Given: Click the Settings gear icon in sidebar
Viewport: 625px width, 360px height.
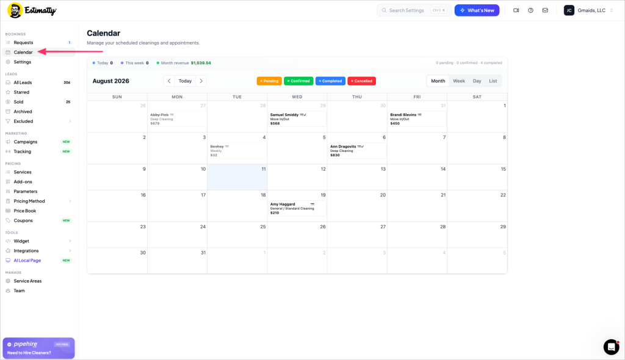Looking at the screenshot, I should pyautogui.click(x=8, y=62).
